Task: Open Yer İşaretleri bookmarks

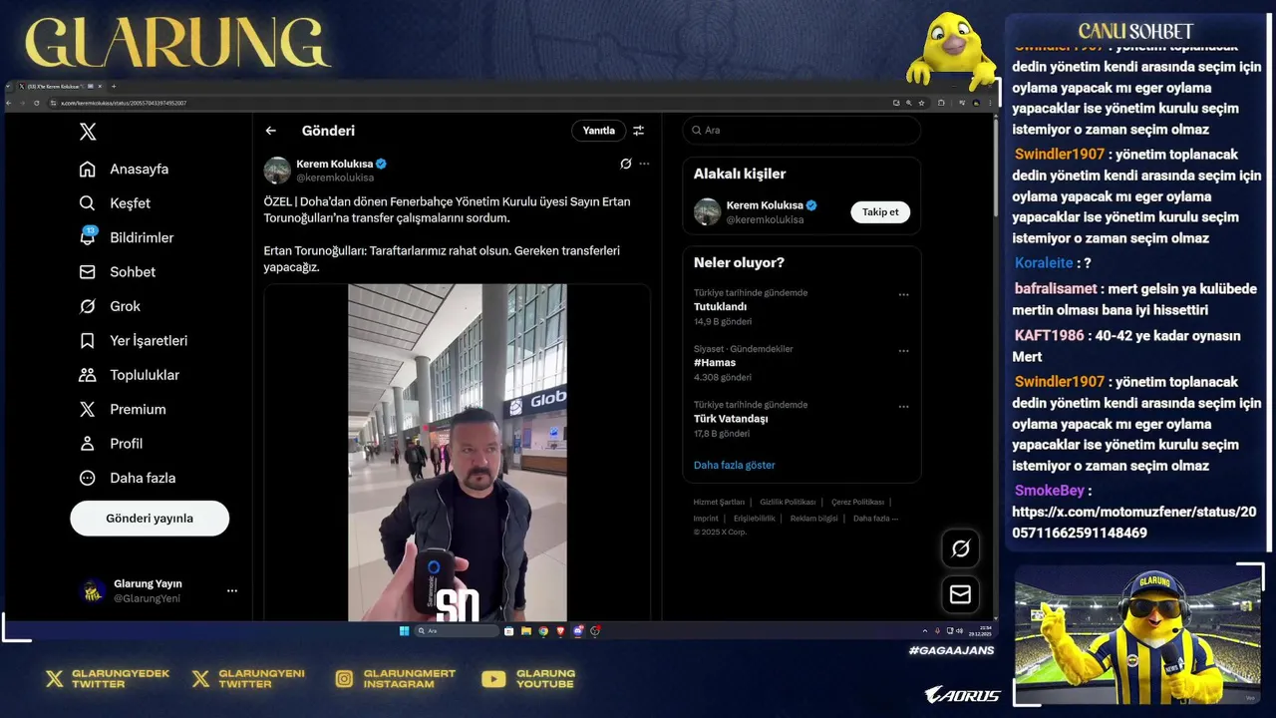Action: [x=133, y=340]
